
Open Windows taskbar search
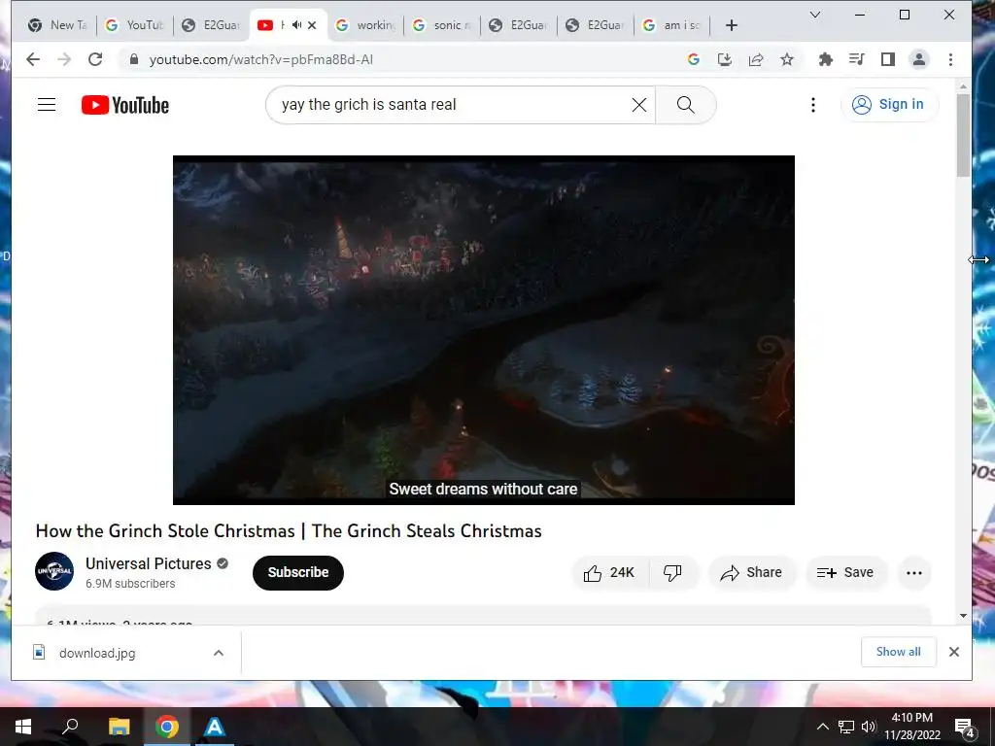point(70,727)
